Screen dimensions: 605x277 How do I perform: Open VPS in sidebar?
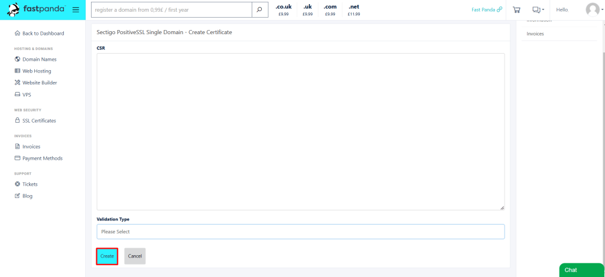tap(23, 95)
